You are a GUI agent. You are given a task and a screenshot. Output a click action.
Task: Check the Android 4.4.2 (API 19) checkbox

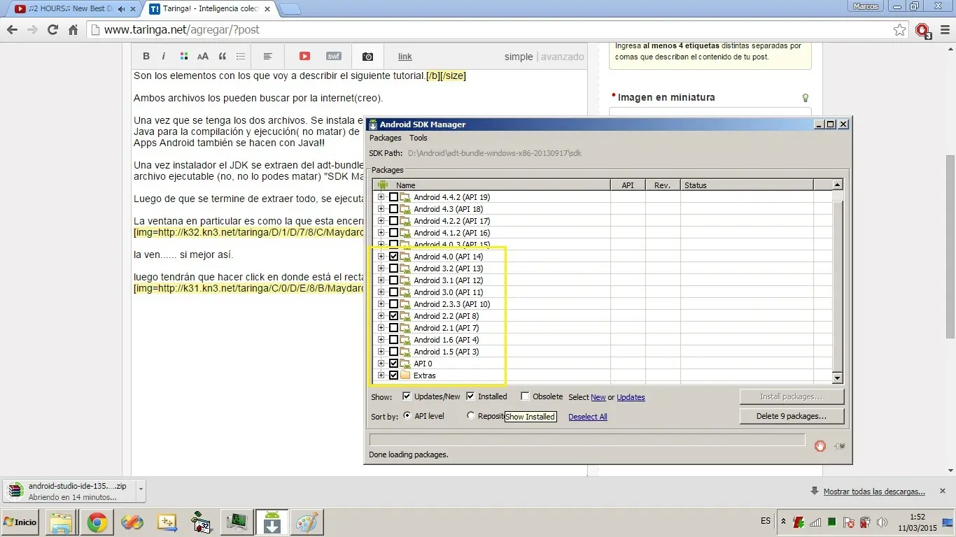click(394, 197)
